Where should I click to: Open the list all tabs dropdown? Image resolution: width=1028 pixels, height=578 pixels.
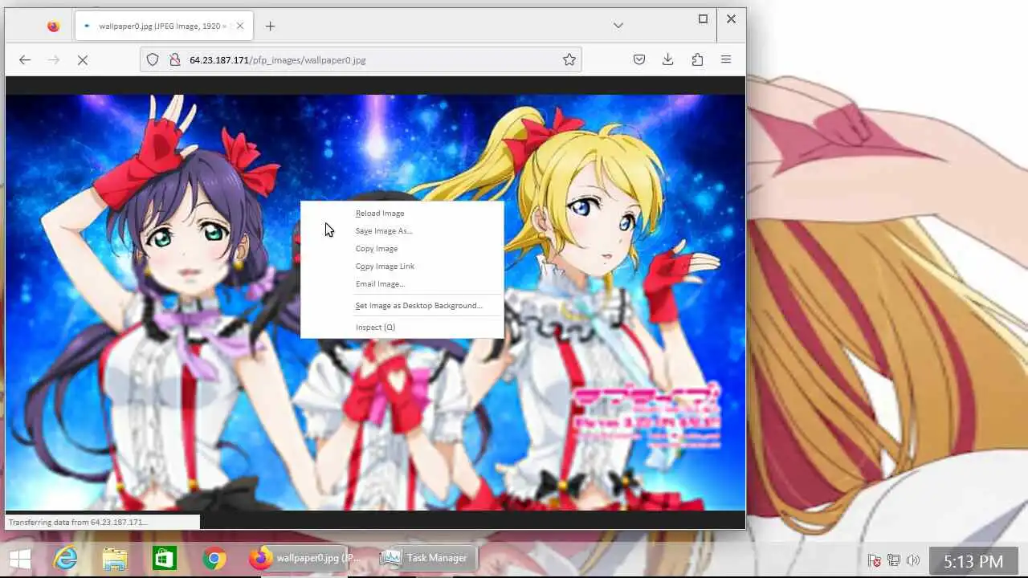618,26
